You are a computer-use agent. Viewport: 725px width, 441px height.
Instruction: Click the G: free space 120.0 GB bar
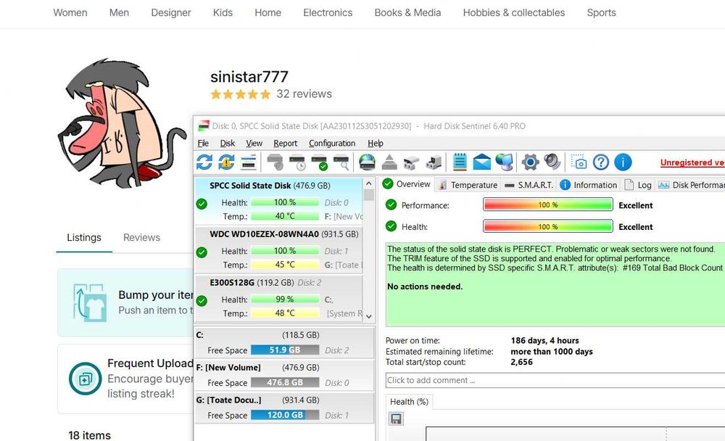pyautogui.click(x=285, y=415)
